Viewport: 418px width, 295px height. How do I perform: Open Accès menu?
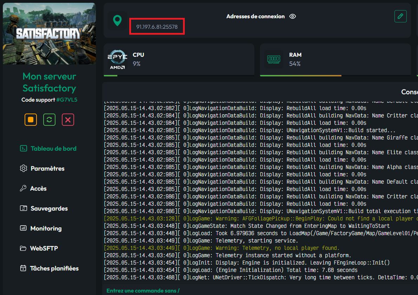[x=33, y=188]
